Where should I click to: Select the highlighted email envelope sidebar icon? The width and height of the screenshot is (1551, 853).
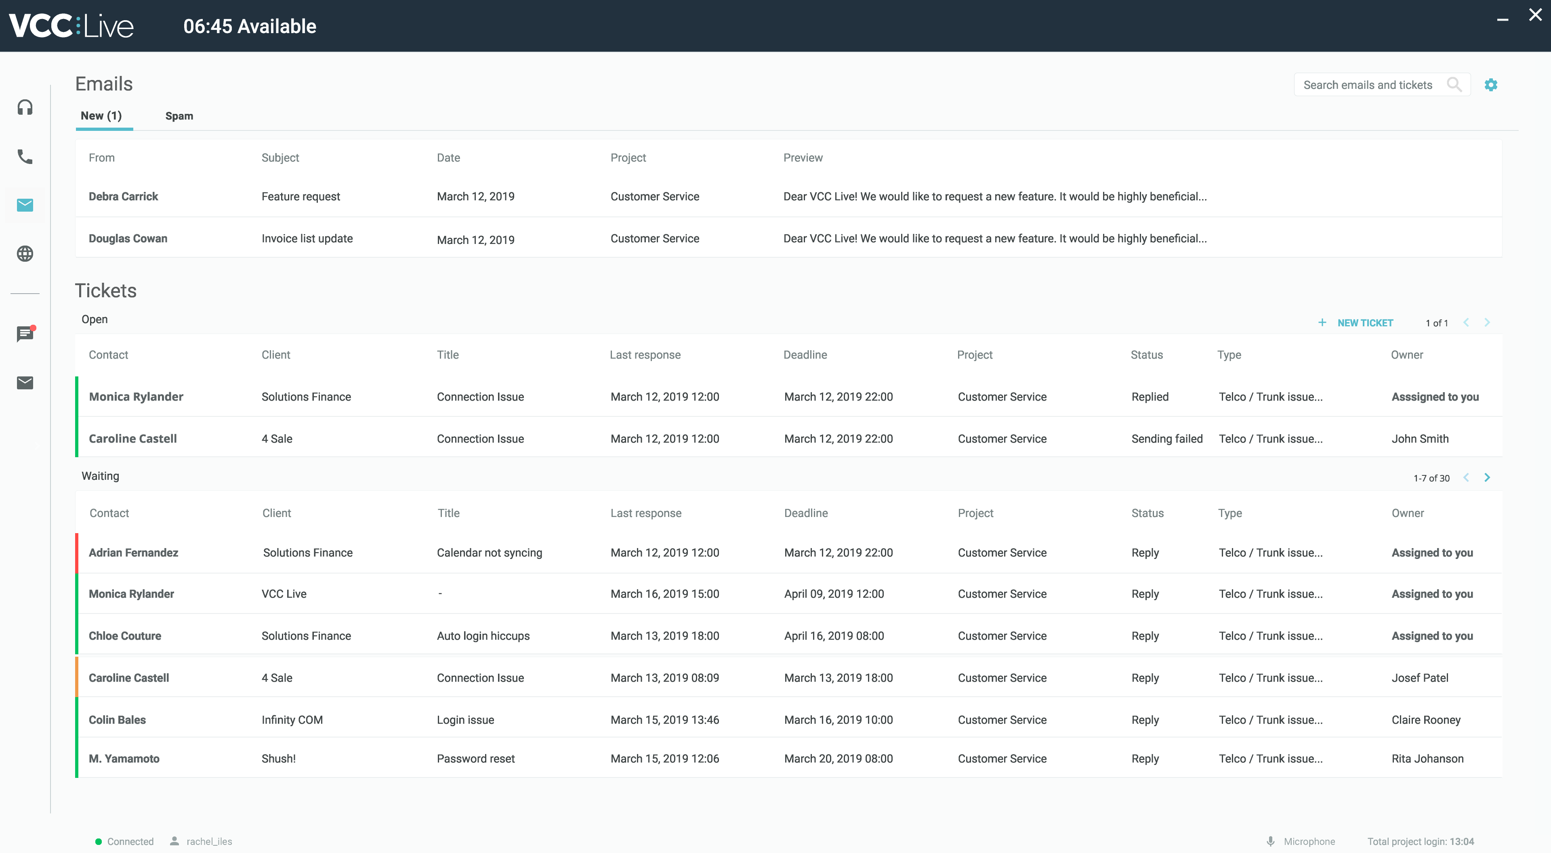coord(25,205)
